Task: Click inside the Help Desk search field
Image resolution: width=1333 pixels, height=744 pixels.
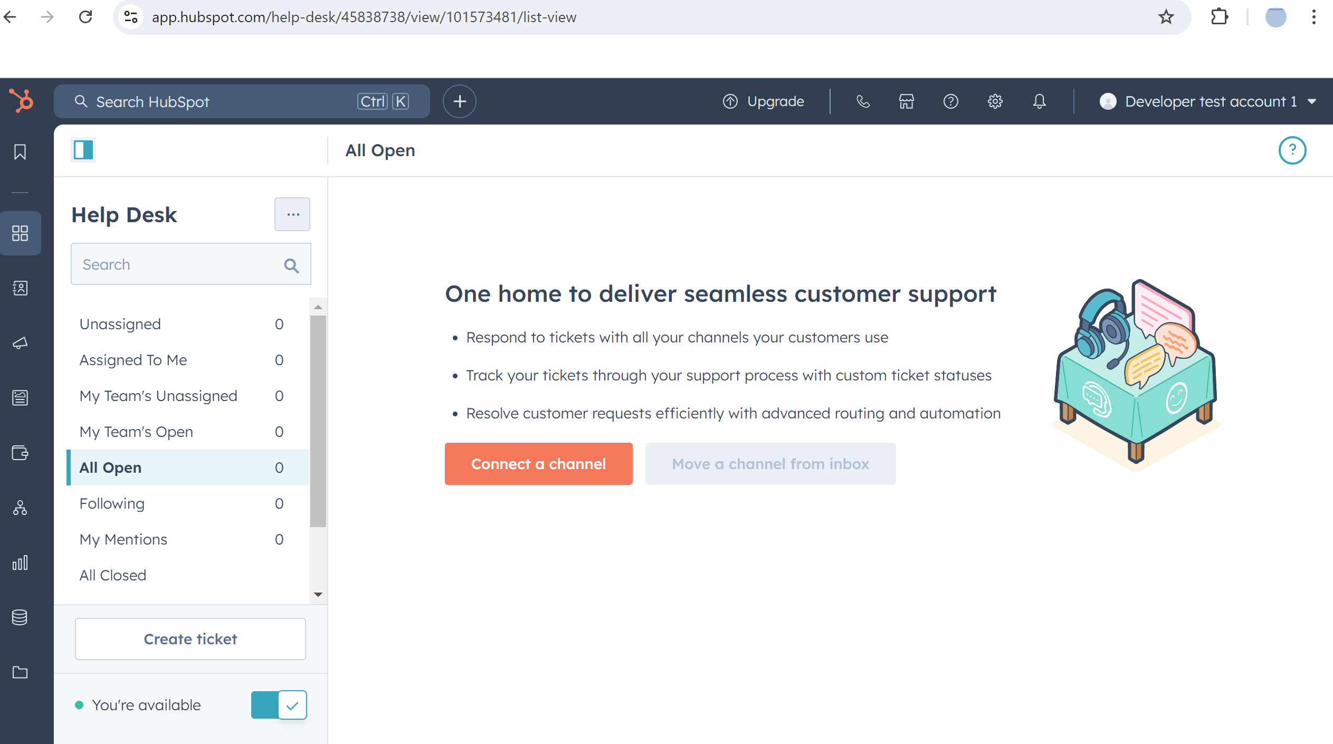Action: point(174,264)
